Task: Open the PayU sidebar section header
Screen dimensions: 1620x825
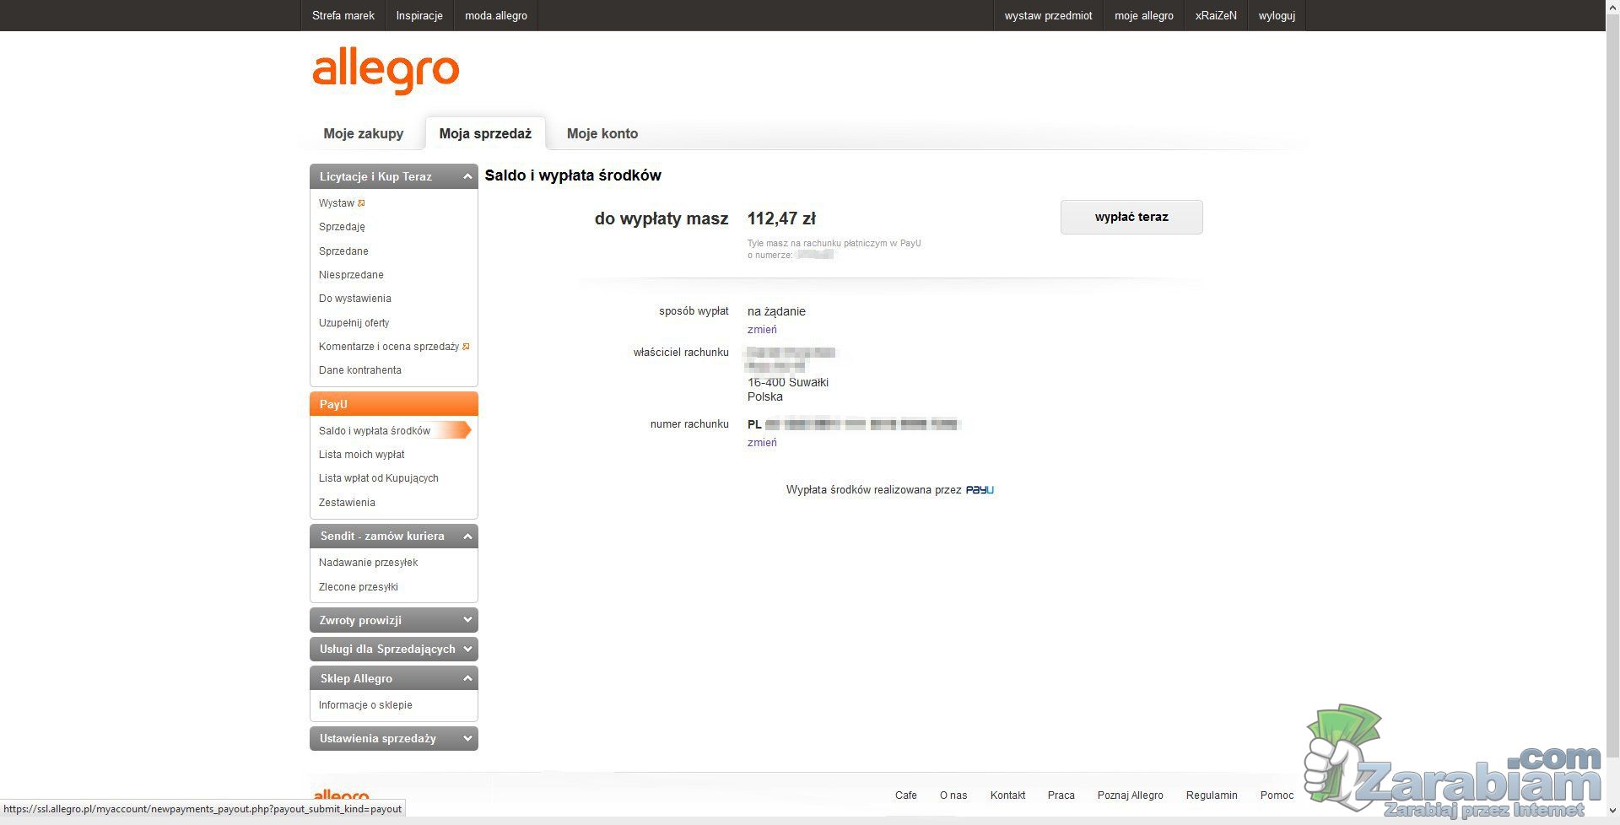Action: click(394, 404)
